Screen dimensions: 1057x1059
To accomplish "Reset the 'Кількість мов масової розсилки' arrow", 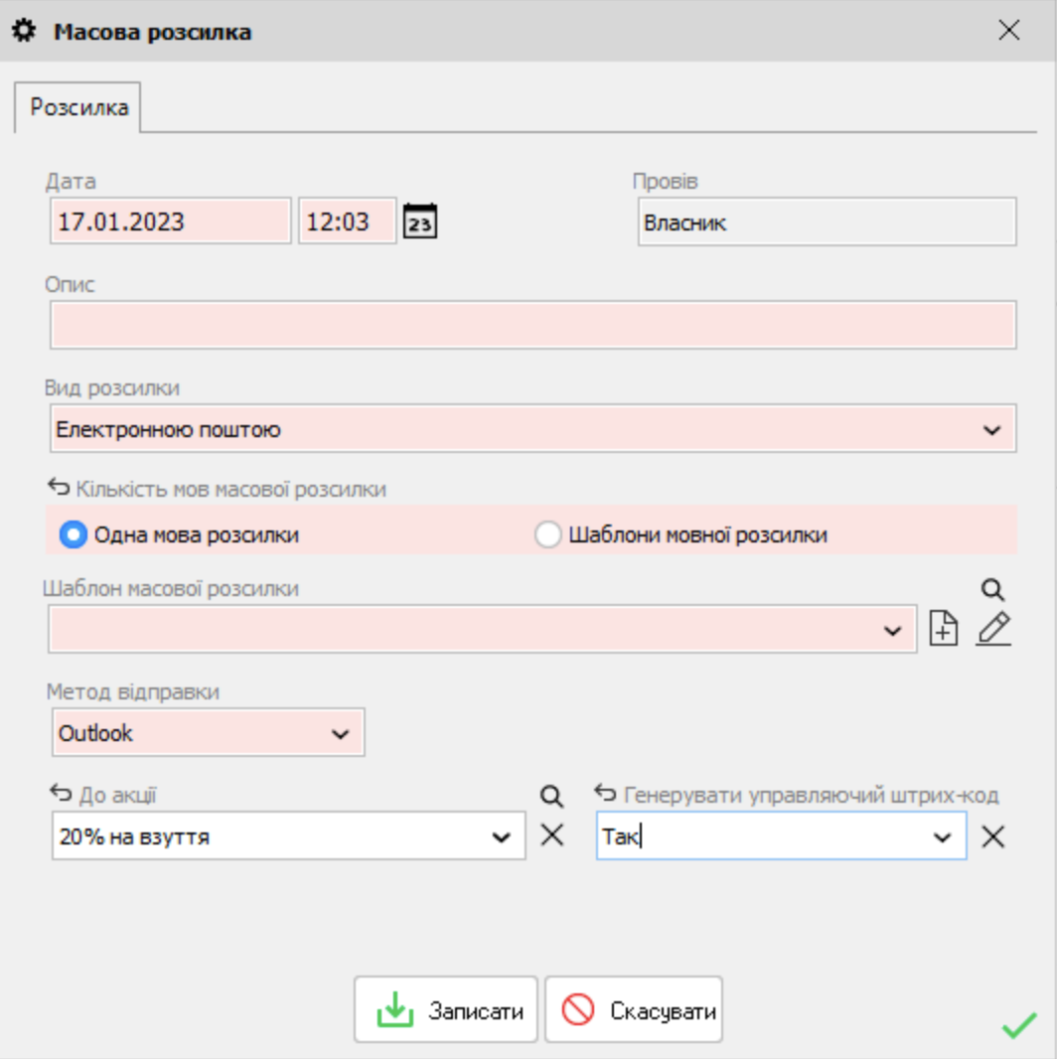I will [60, 489].
